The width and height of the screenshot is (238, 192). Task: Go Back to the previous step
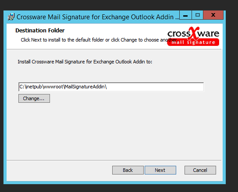(128, 170)
